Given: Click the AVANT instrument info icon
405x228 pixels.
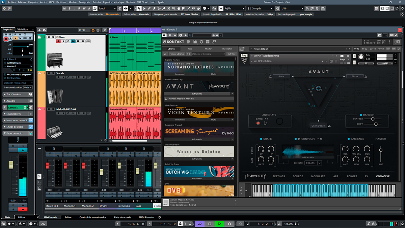Looking at the screenshot, I should (348, 56).
